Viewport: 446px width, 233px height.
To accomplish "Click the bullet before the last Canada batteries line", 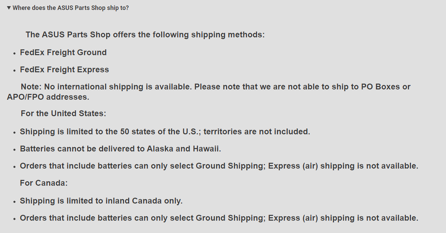I will click(14, 219).
